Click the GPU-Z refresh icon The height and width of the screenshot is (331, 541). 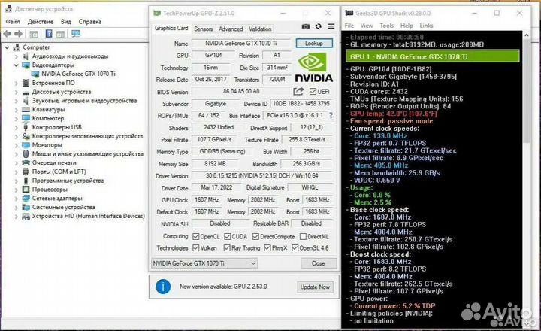[319, 26]
